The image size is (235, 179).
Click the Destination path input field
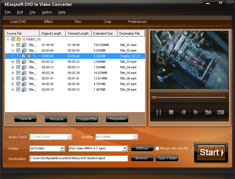tap(79, 158)
